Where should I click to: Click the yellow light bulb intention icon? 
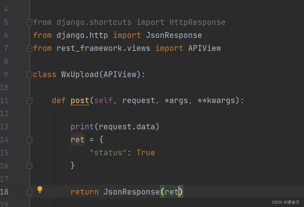(x=40, y=190)
